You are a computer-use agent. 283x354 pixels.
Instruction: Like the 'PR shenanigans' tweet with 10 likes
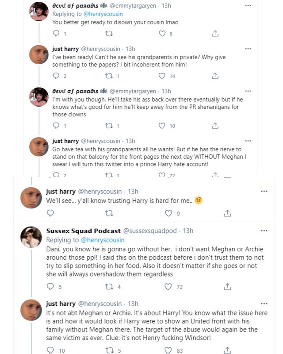pyautogui.click(x=162, y=126)
